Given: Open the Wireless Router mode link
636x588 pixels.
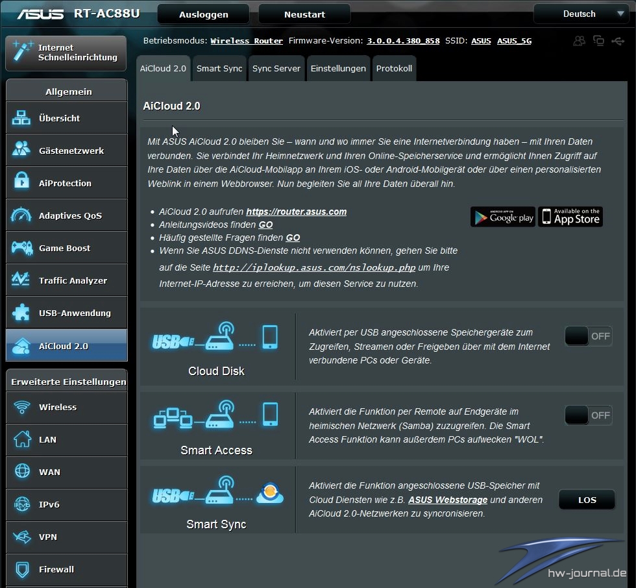Looking at the screenshot, I should tap(247, 41).
